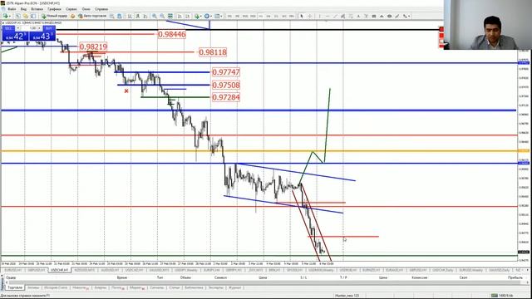Image resolution: width=532 pixels, height=299 pixels.
Task: Expand the new chart dropdown arrow
Action: pyautogui.click(x=10, y=16)
